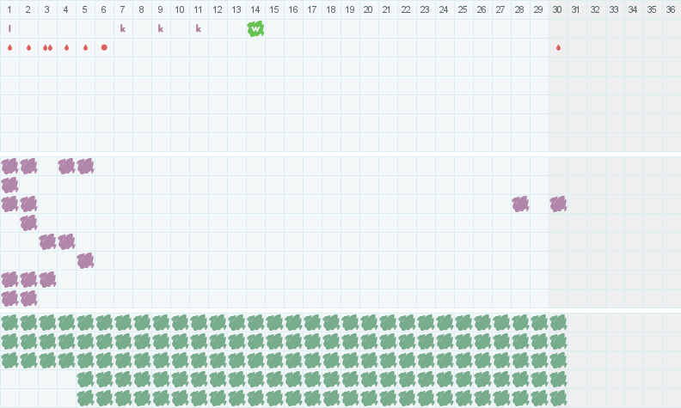Viewport: 681px width, 408px height.
Task: Click the 'k' marker on day 11
Action: point(199,28)
